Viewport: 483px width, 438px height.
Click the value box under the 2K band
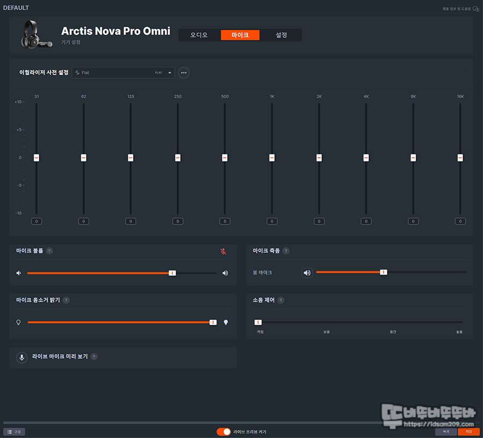point(319,221)
